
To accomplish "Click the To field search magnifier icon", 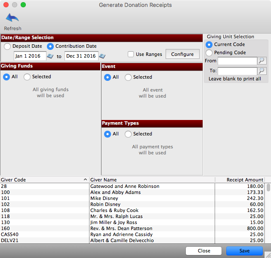I will pyautogui.click(x=262, y=71).
